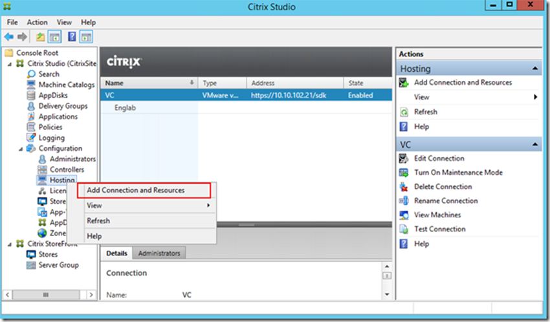
Task: Collapse the VC actions section
Action: click(535, 144)
